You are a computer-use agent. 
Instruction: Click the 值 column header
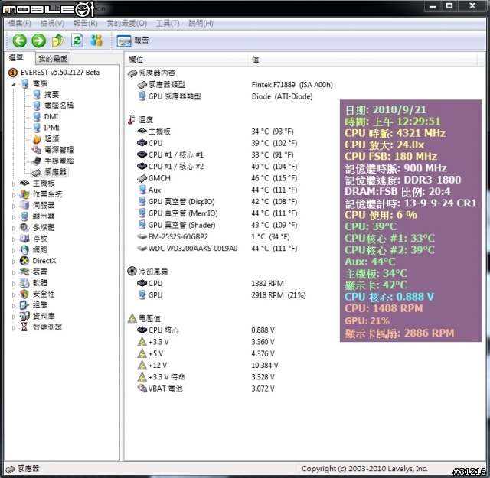click(362, 60)
